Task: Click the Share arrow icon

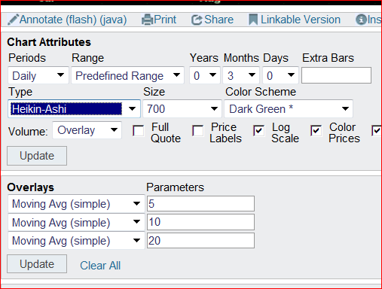Action: 197,20
